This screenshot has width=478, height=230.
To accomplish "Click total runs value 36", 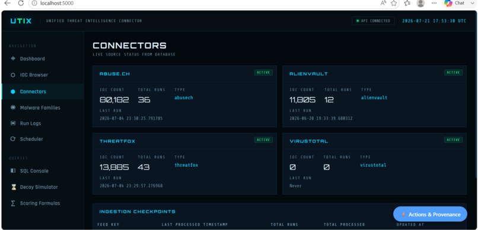I will [x=144, y=100].
